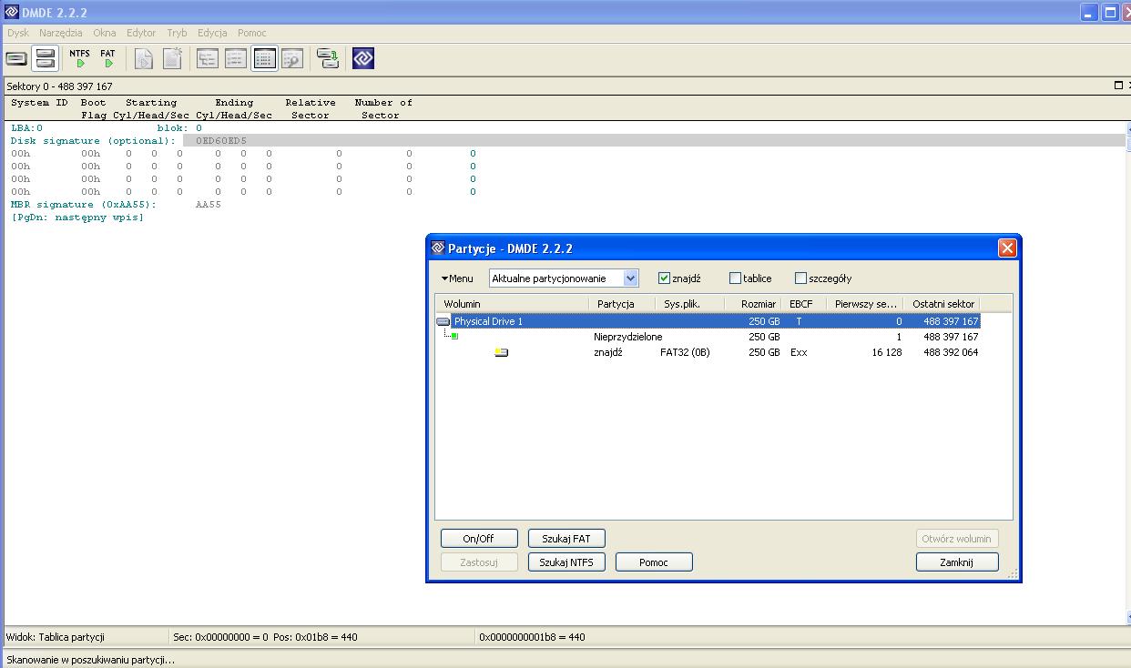Click the green node icon of Nieprzydzielone row

point(454,337)
